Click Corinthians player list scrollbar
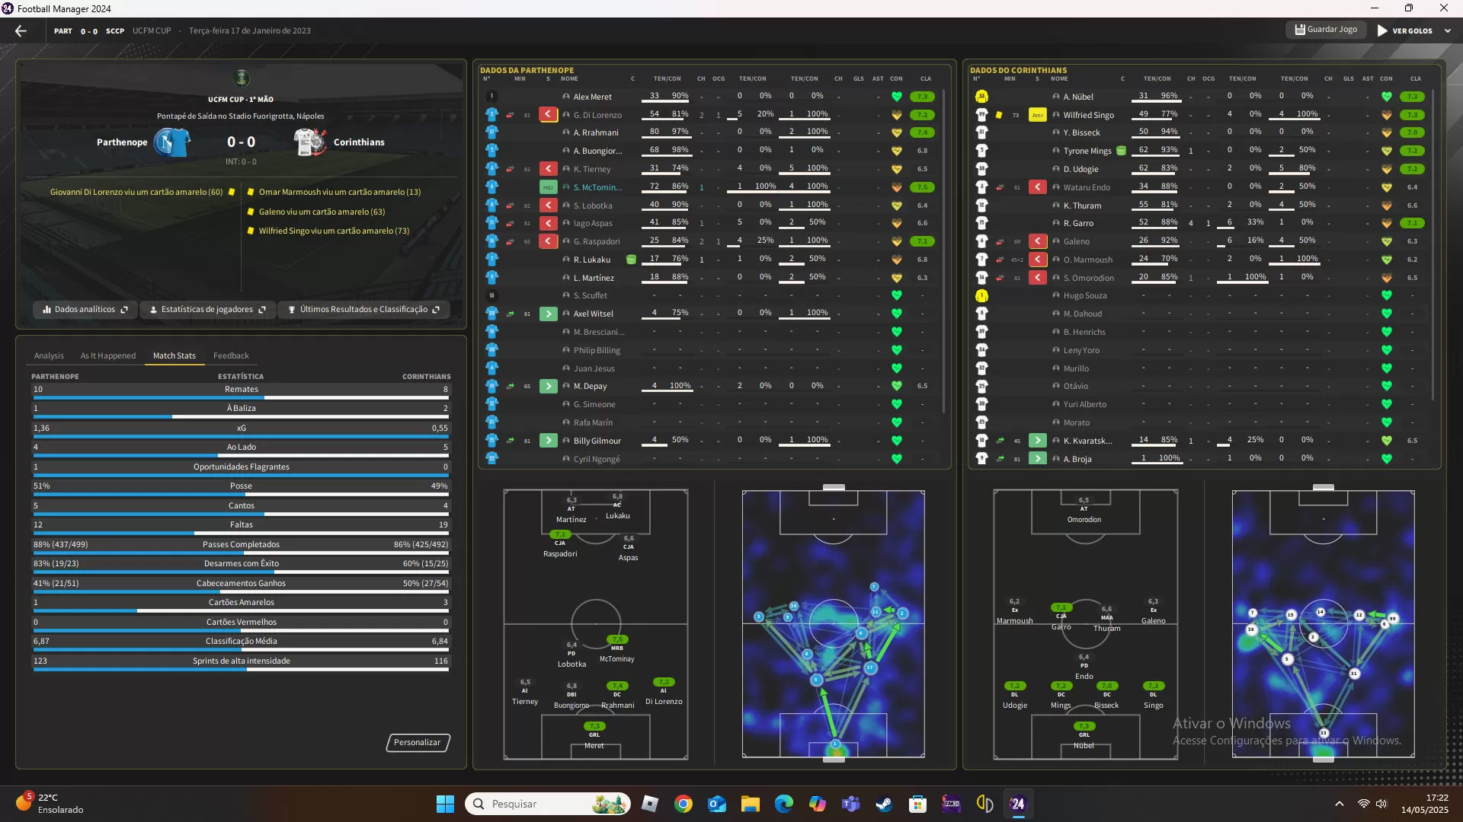This screenshot has width=1463, height=822. pos(1434,245)
